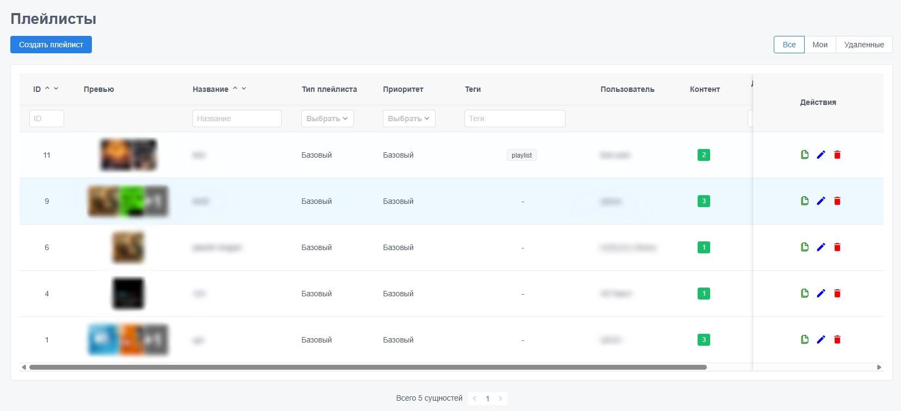Screen dimensions: 901x411
Task: Sort Название column ascending arrow
Action: pos(235,88)
